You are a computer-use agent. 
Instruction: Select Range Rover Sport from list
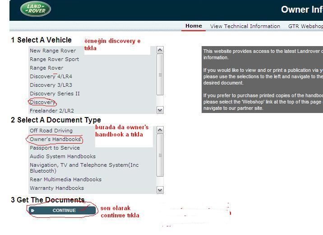coord(54,59)
